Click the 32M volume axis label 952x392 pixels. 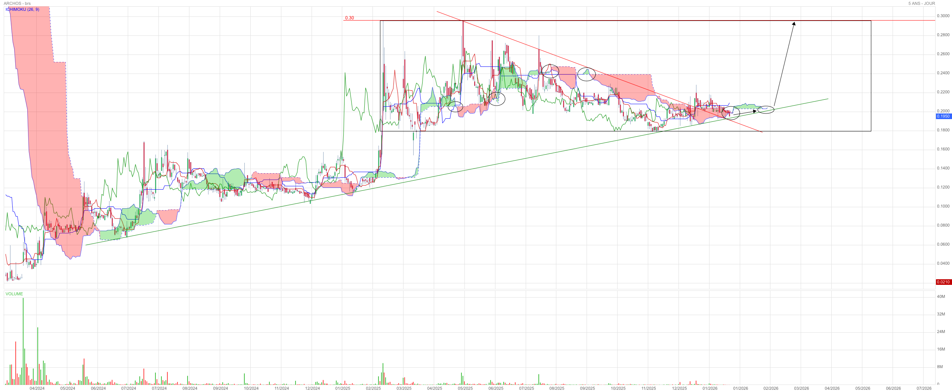point(941,314)
